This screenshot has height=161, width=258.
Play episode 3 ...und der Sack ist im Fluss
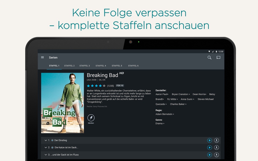209,155
